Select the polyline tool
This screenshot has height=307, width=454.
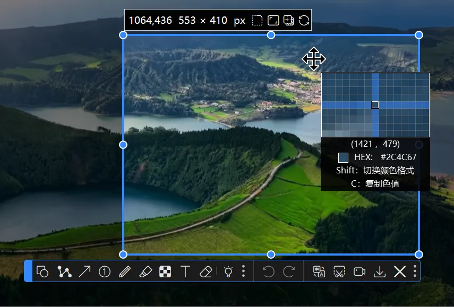pos(64,271)
